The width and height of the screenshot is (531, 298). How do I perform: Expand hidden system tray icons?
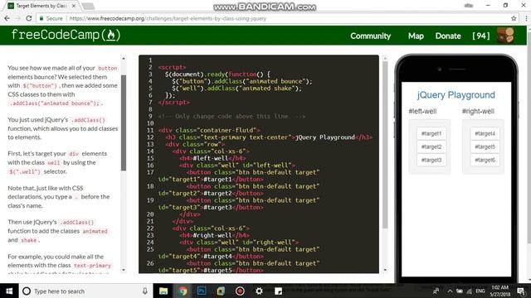point(450,291)
